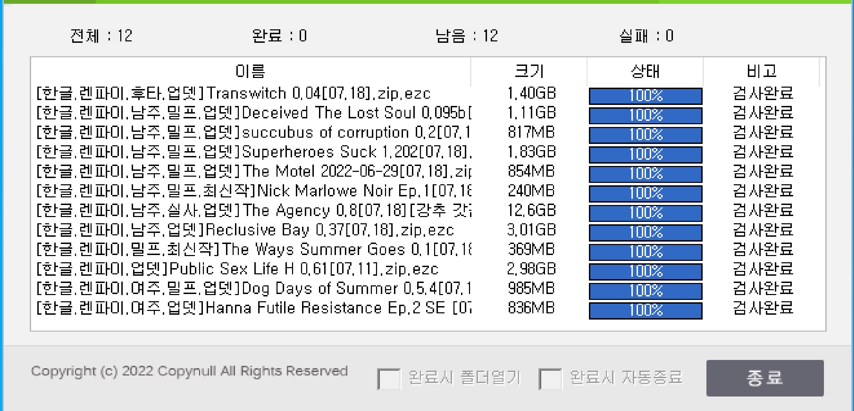The width and height of the screenshot is (854, 411).
Task: Click the progress bar for the 12.6GB file
Action: point(645,213)
